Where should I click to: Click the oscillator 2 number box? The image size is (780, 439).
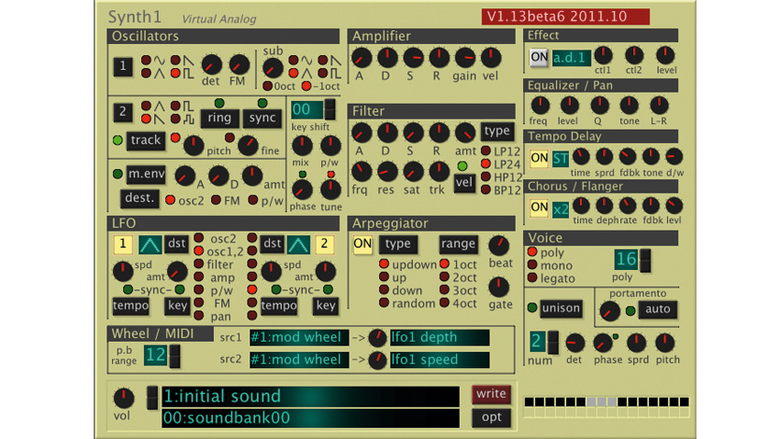pyautogui.click(x=123, y=111)
